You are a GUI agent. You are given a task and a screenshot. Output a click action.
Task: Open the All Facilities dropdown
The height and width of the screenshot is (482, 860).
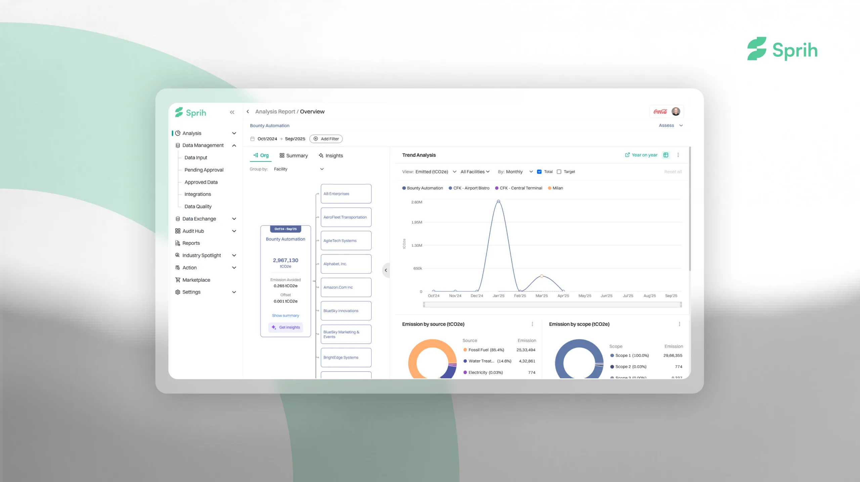point(475,172)
